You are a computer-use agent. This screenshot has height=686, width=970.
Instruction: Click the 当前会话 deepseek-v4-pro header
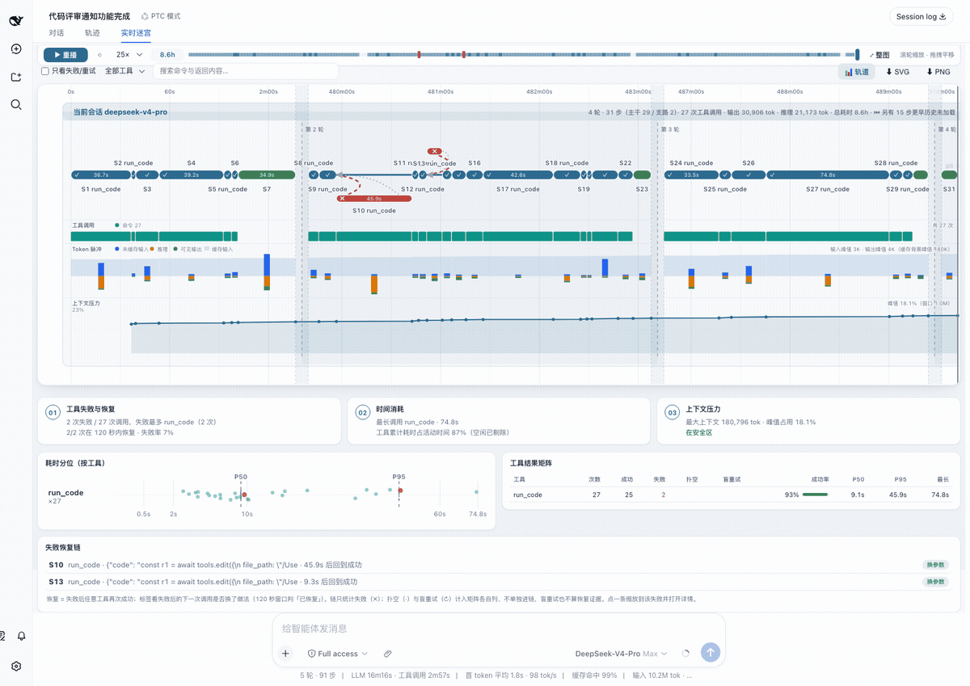120,112
